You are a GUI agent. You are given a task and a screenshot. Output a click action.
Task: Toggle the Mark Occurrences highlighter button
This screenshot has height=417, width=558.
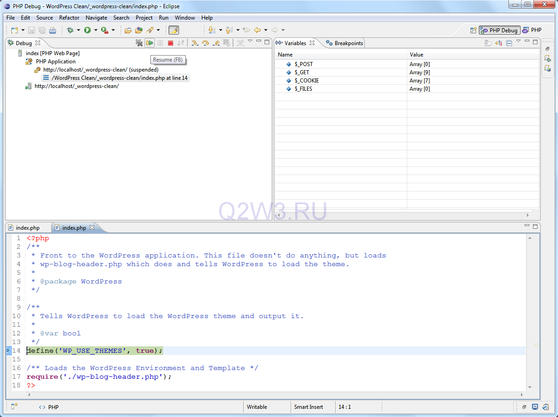tap(174, 30)
